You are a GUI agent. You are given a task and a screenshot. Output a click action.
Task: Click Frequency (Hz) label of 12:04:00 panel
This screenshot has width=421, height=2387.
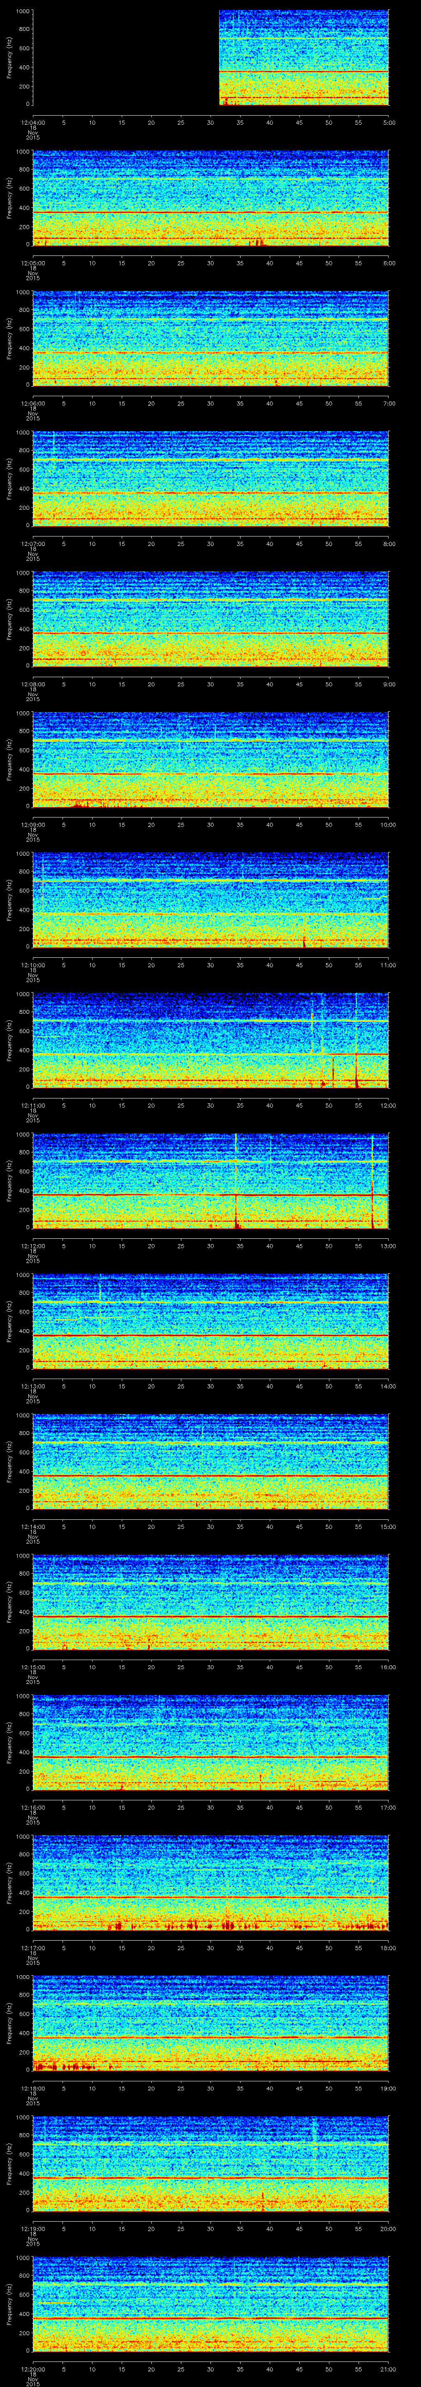pyautogui.click(x=9, y=58)
